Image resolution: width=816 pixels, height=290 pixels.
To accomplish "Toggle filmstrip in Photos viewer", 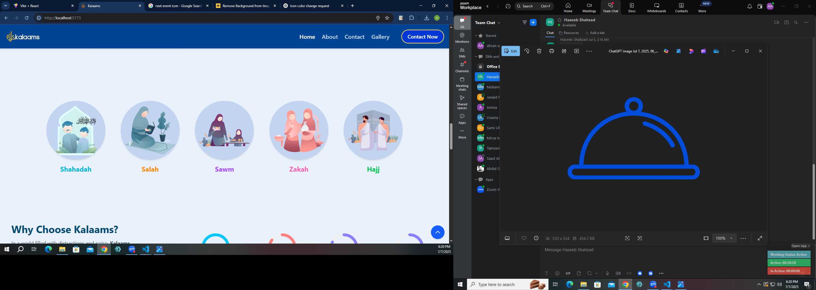I will click(x=507, y=238).
